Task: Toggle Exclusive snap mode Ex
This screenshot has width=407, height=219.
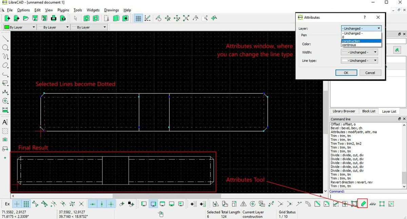Action: coord(7,204)
